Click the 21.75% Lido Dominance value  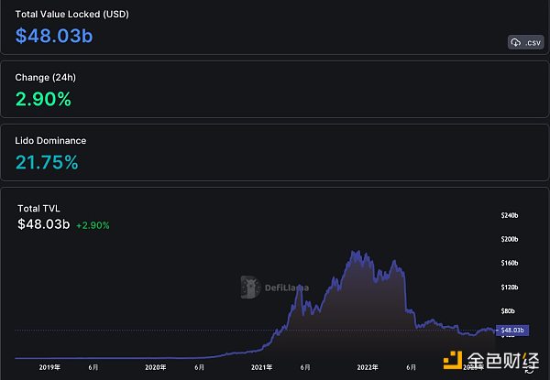[47, 163]
